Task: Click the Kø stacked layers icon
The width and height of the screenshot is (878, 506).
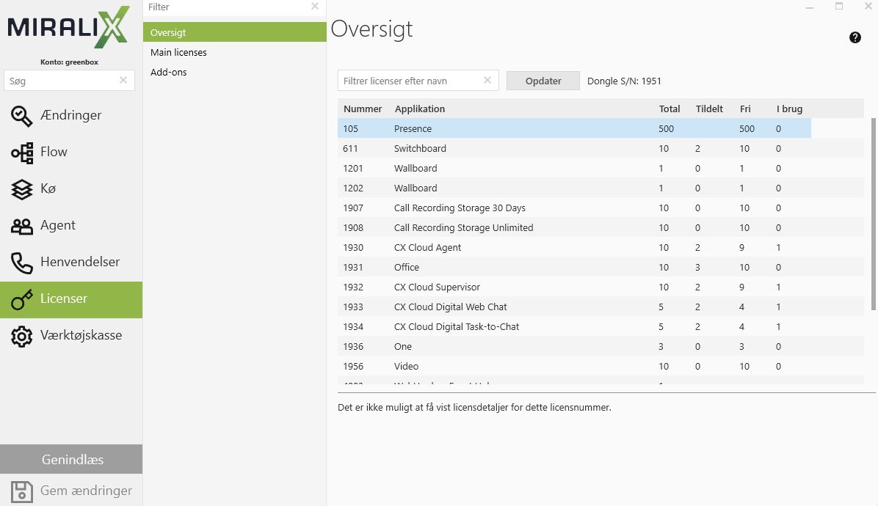Action: [x=22, y=189]
